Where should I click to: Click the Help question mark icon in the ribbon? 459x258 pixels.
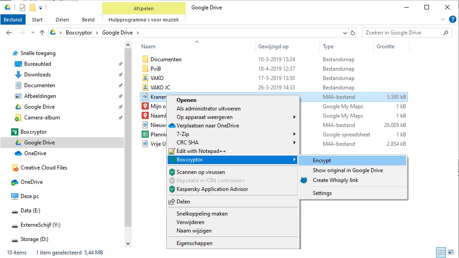coord(453,20)
